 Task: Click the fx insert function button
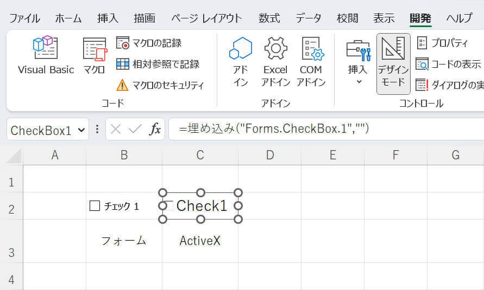pos(155,129)
